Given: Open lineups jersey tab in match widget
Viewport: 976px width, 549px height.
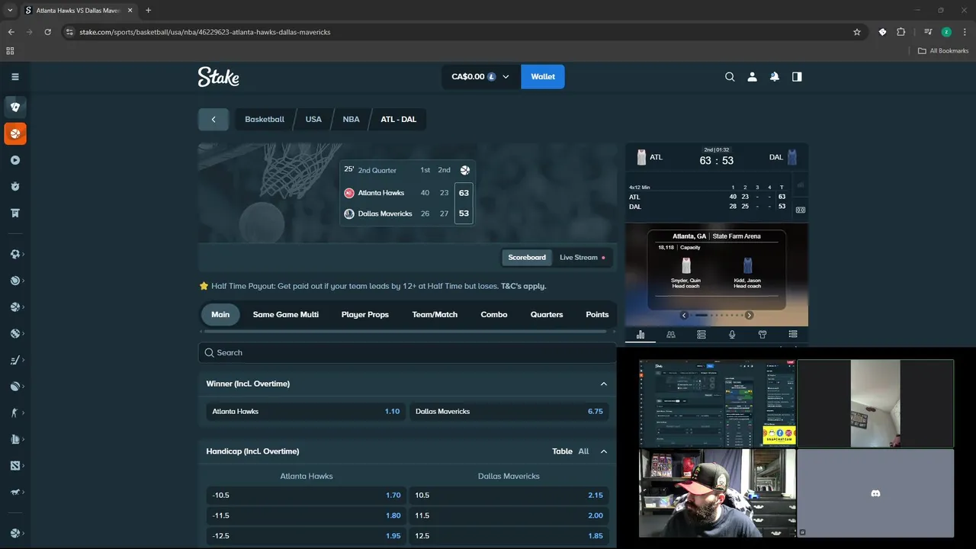Looking at the screenshot, I should [x=762, y=334].
